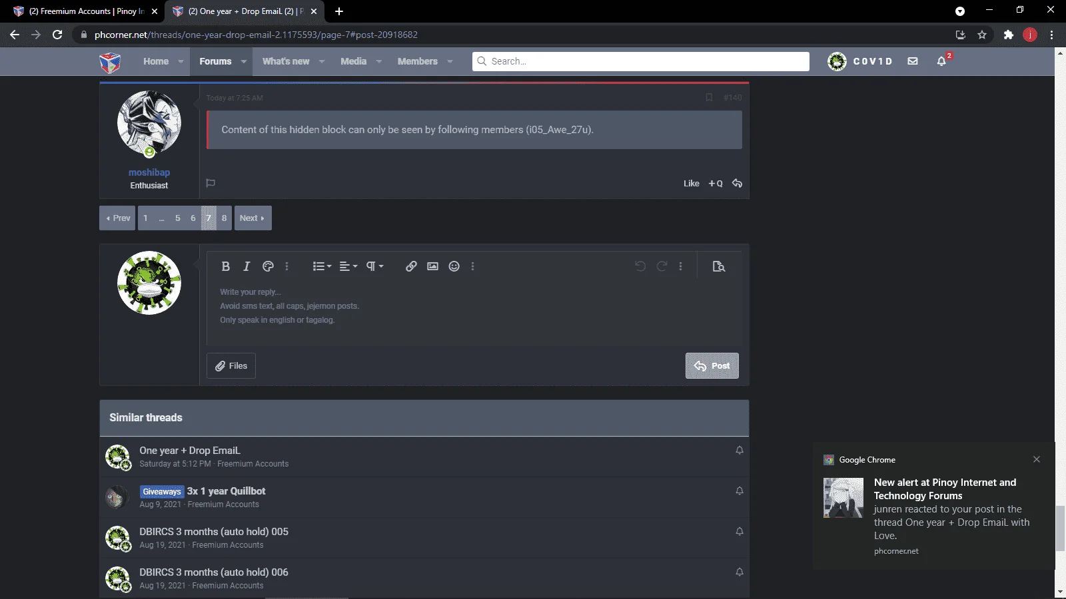Like moshibap's post
The height and width of the screenshot is (599, 1066).
tap(692, 183)
